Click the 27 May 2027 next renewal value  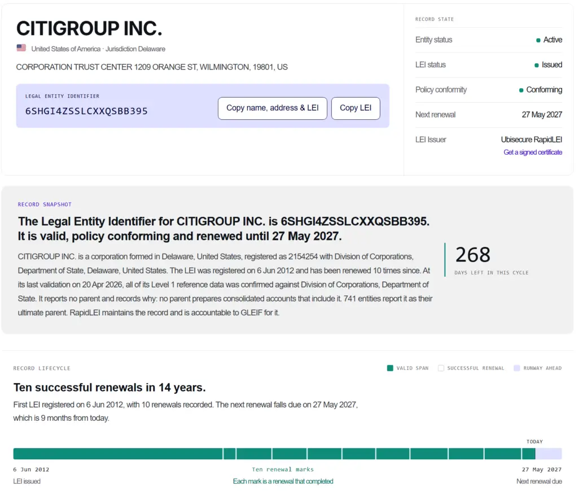click(x=542, y=115)
